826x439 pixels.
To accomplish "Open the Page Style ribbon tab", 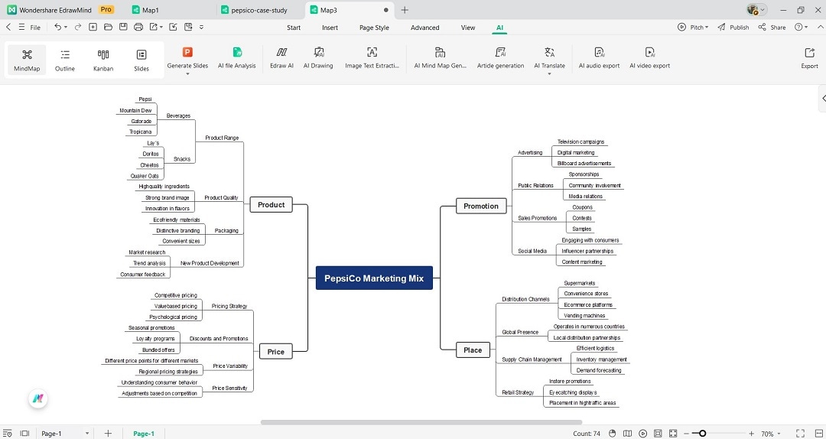I will click(374, 28).
